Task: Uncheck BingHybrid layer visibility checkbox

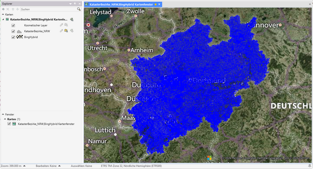Action: [13, 37]
